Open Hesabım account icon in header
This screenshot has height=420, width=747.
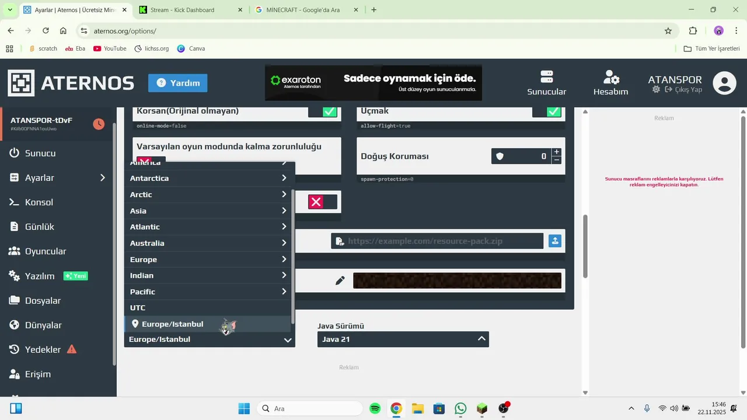pyautogui.click(x=611, y=77)
